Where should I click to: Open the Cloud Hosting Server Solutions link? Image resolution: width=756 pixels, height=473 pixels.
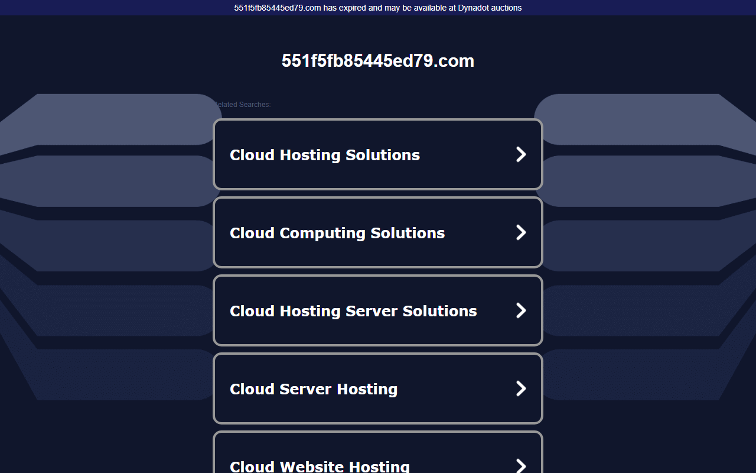[x=378, y=310]
